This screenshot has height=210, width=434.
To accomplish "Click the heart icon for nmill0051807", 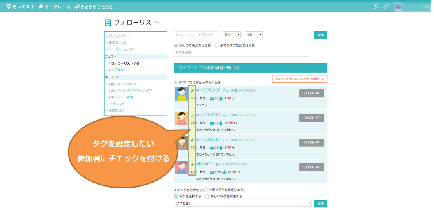I will click(229, 98).
